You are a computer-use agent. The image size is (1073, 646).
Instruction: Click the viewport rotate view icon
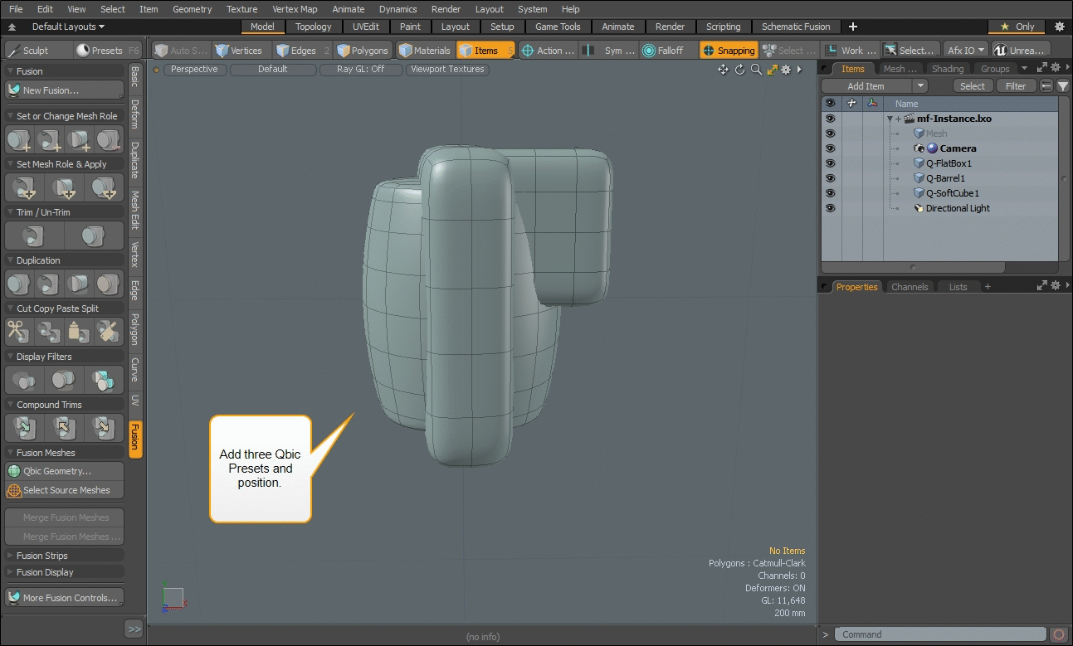pos(739,70)
